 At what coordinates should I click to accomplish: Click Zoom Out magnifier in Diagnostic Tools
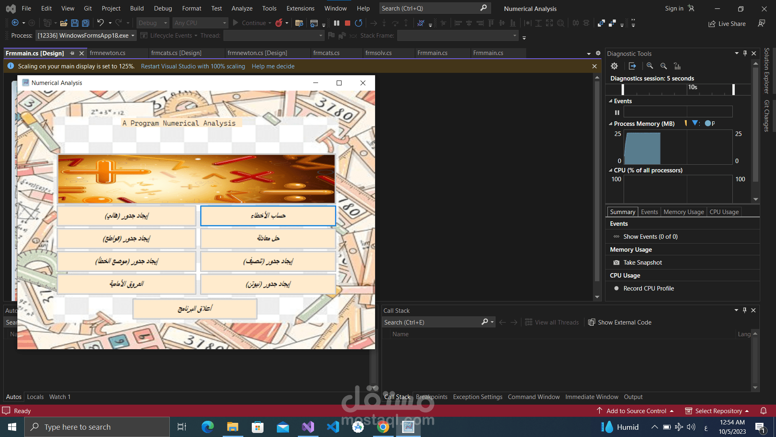pyautogui.click(x=664, y=66)
